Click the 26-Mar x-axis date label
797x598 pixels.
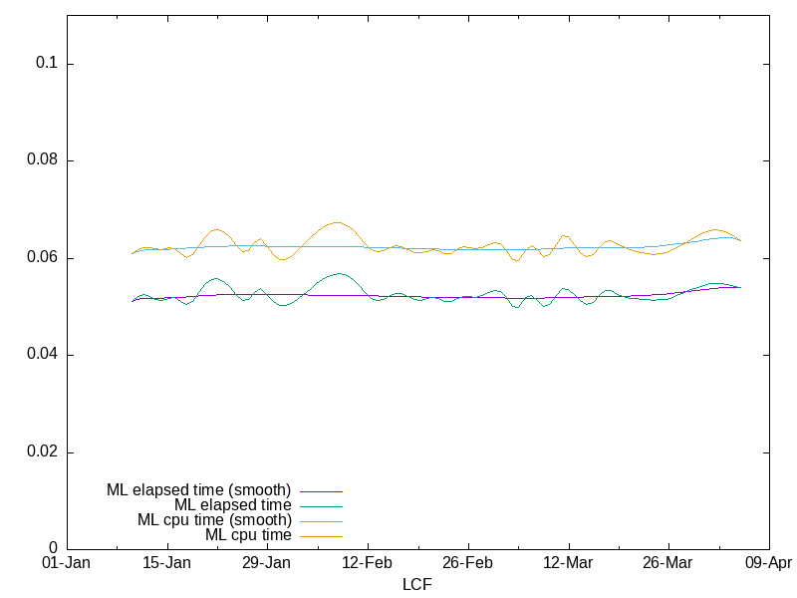(667, 563)
